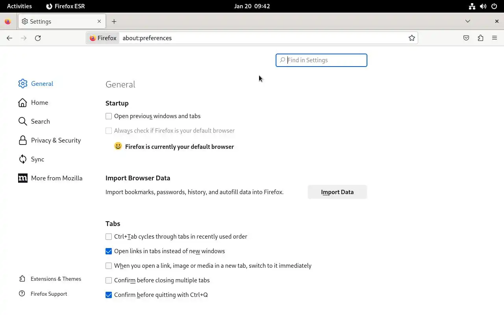Switch to Privacy & Security settings
Image resolution: width=504 pixels, height=315 pixels.
pyautogui.click(x=56, y=140)
